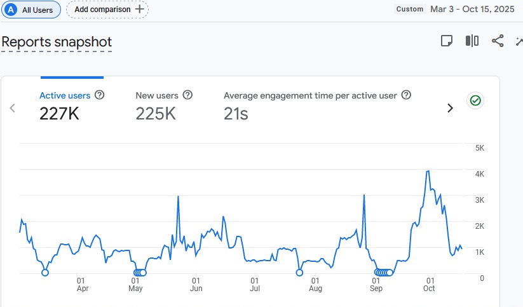Click the Share this report icon
The image size is (523, 307).
pos(498,41)
